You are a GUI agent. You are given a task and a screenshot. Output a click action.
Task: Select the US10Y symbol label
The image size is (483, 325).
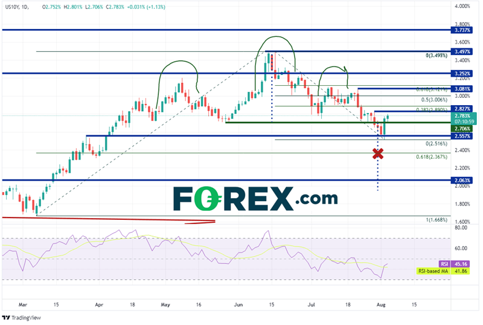tap(13, 6)
